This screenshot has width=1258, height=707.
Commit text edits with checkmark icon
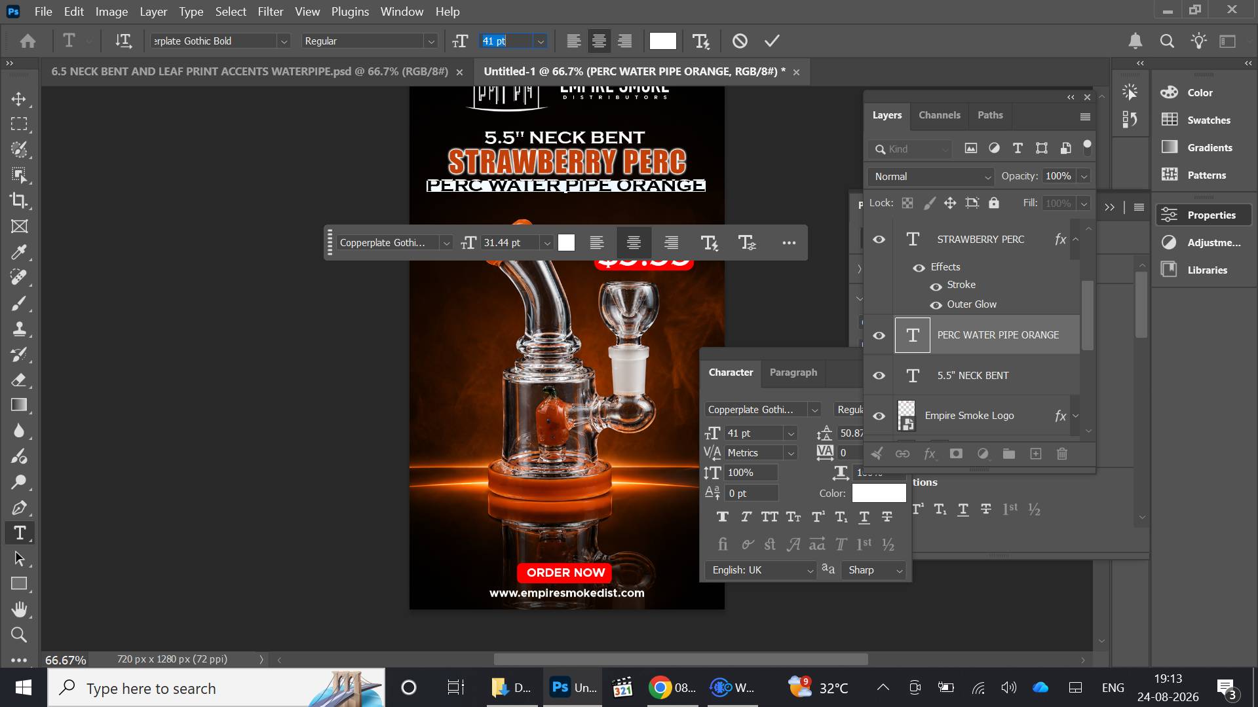pos(772,41)
